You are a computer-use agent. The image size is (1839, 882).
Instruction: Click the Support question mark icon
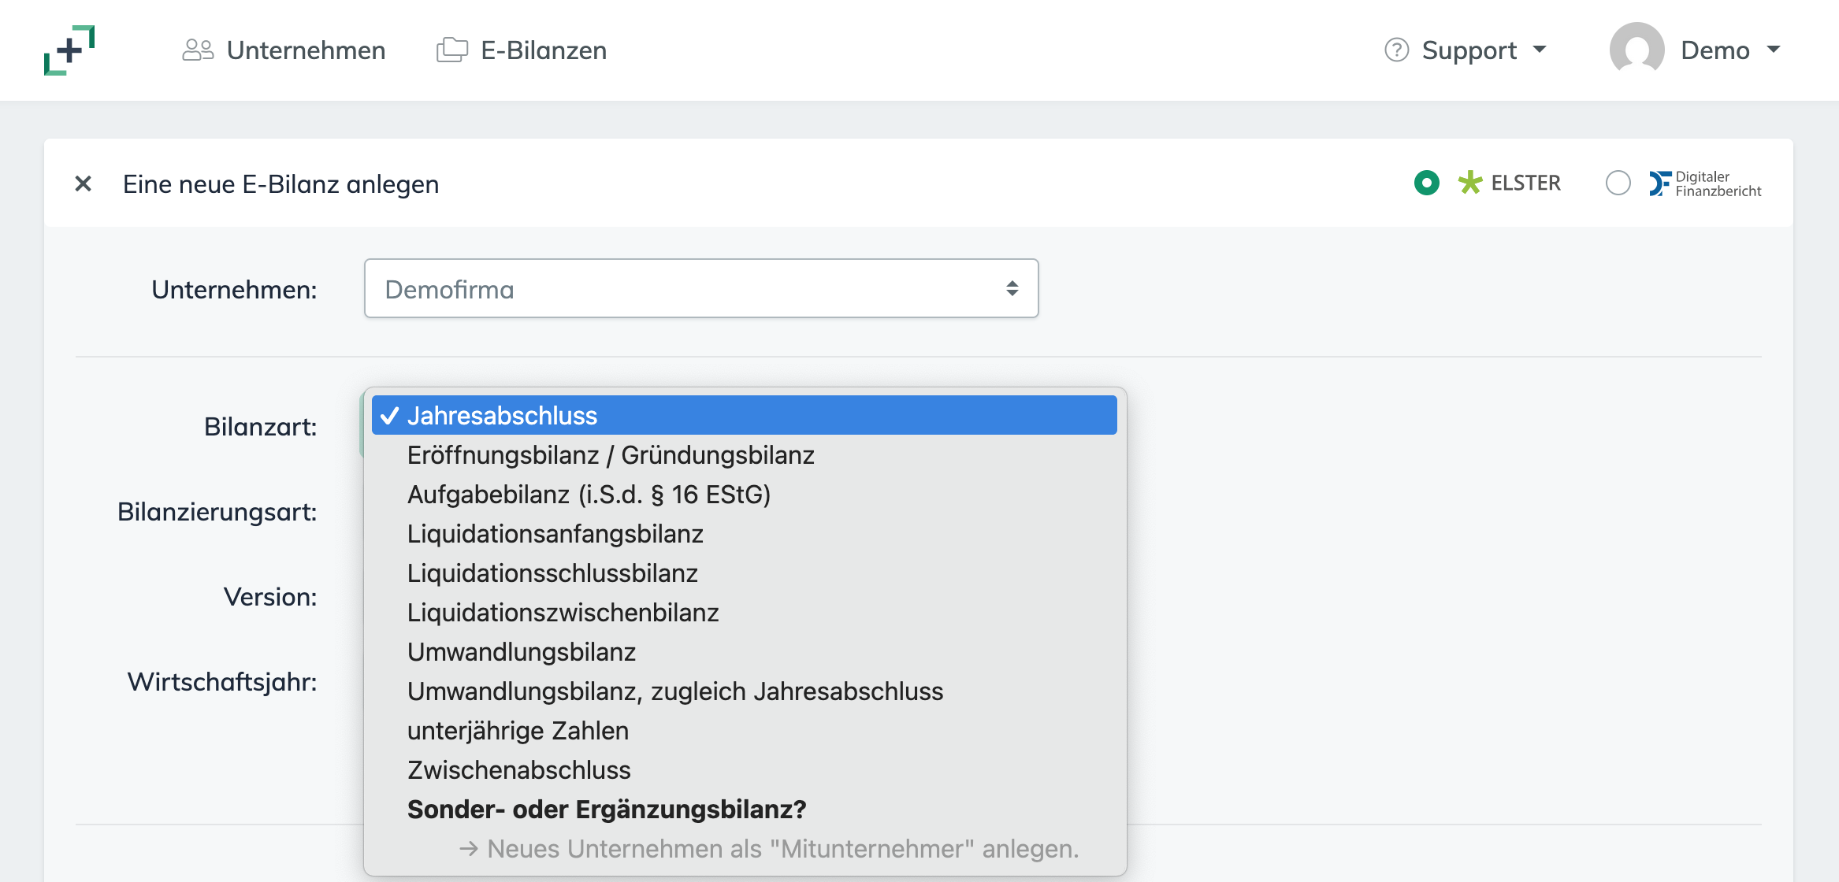1396,50
